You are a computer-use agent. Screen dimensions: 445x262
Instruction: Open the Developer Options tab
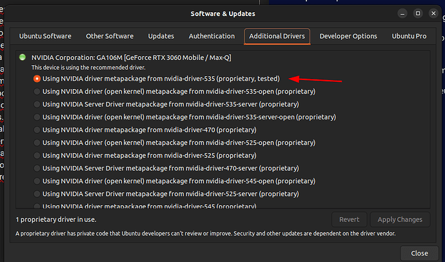tap(348, 36)
